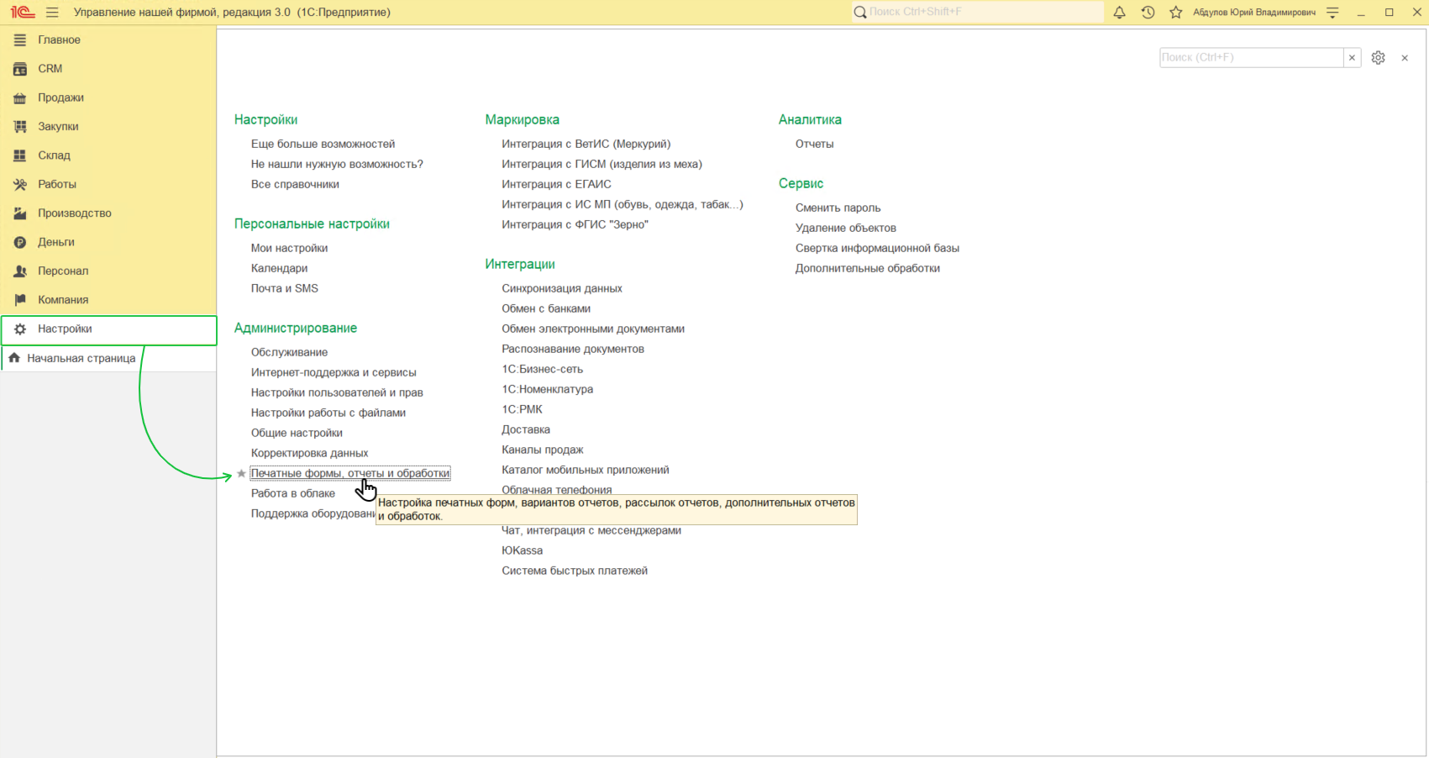Click the menu search field Поиск (Ctrl+F)
This screenshot has height=758, width=1429.
tap(1251, 58)
